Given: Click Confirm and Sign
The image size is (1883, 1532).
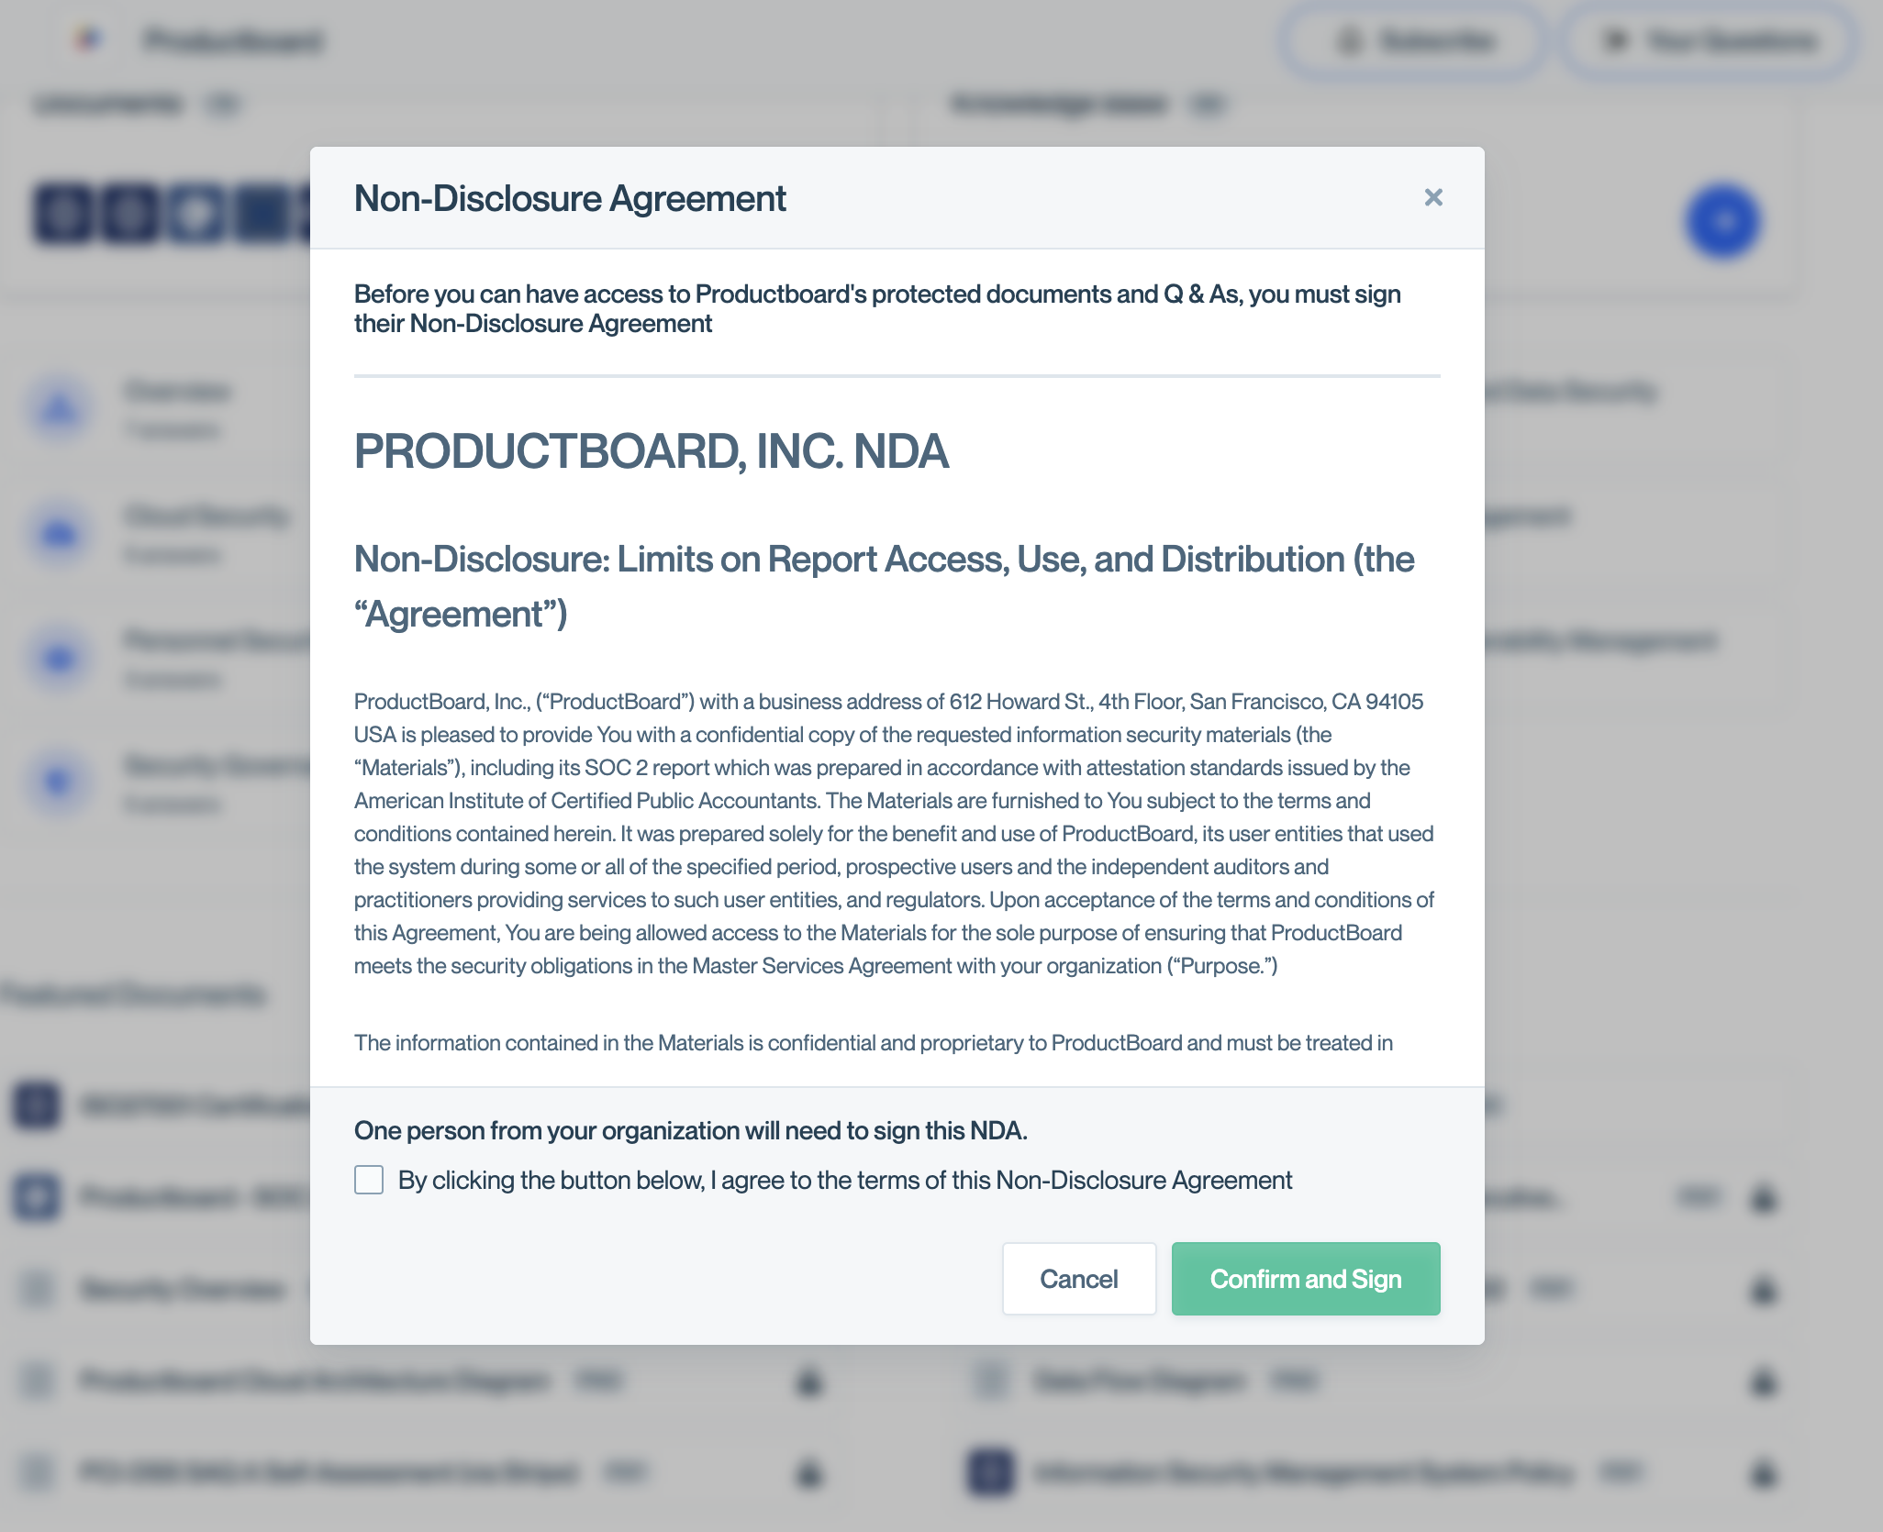Looking at the screenshot, I should 1306,1279.
